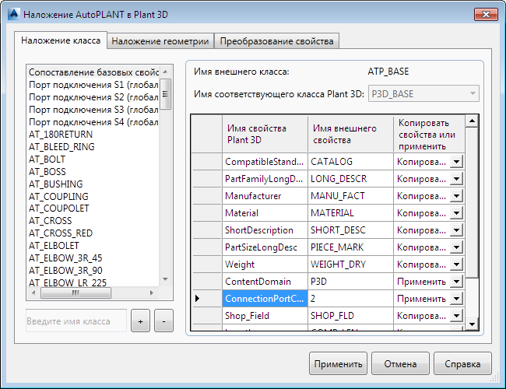This screenshot has height=389, width=506.
Task: Click the PIECE_MARK cell
Action: (350, 247)
